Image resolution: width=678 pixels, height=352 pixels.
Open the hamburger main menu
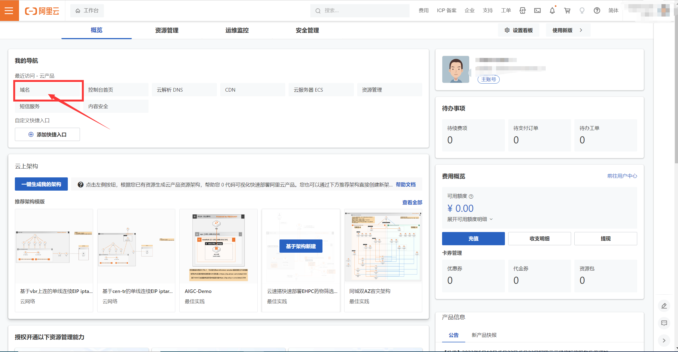(x=9, y=10)
